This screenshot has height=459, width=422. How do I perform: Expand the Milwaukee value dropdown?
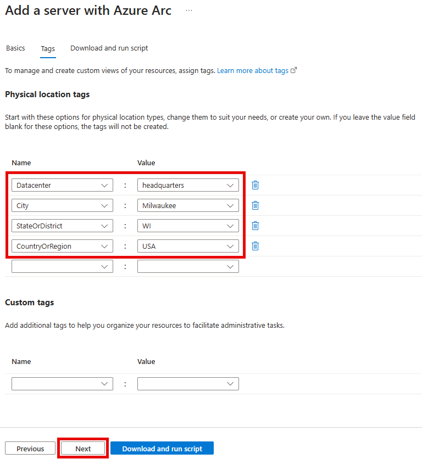click(x=188, y=206)
